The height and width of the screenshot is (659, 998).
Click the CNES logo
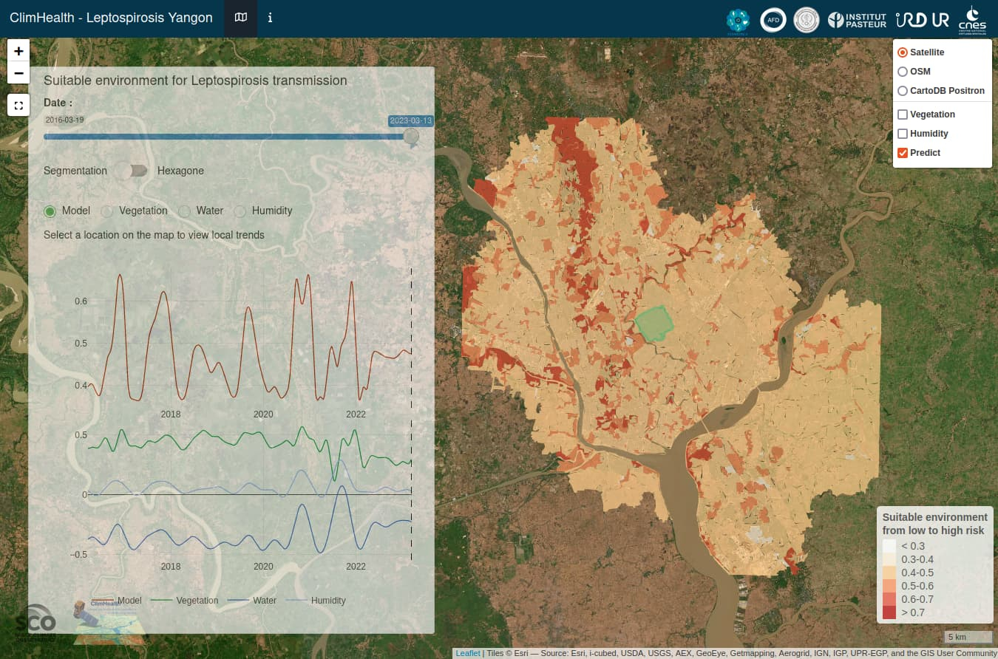click(971, 20)
